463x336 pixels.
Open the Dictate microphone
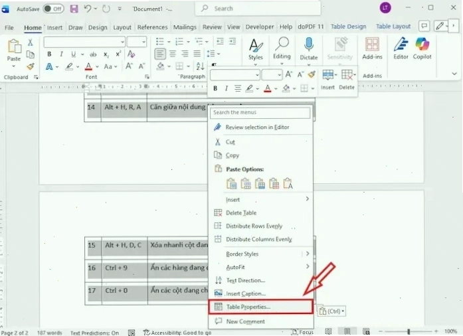point(309,49)
